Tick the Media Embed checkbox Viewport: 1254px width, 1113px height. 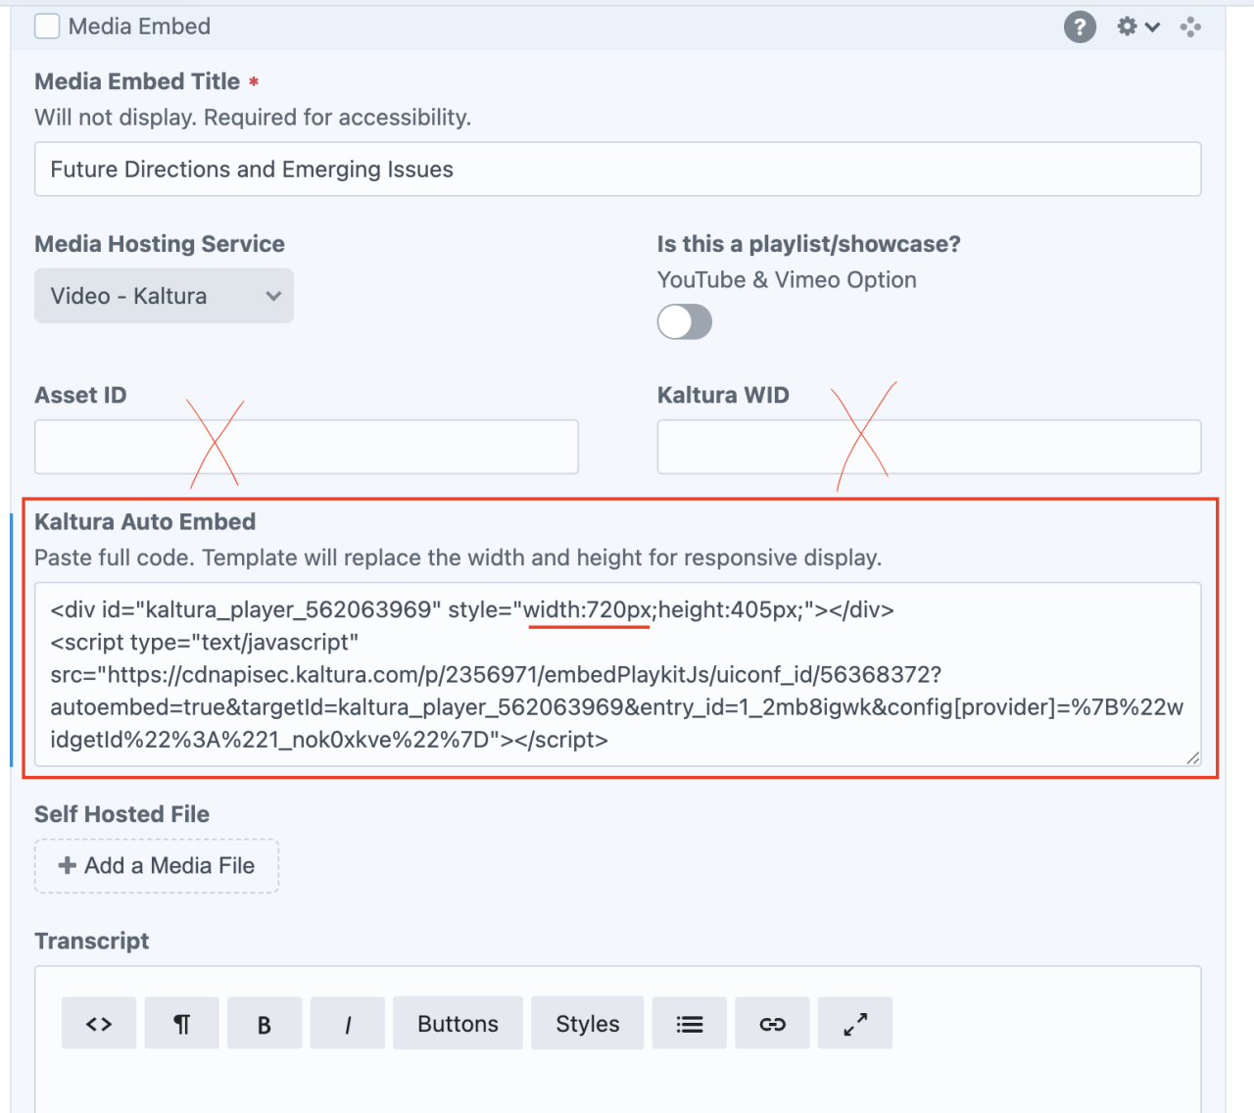[x=47, y=26]
